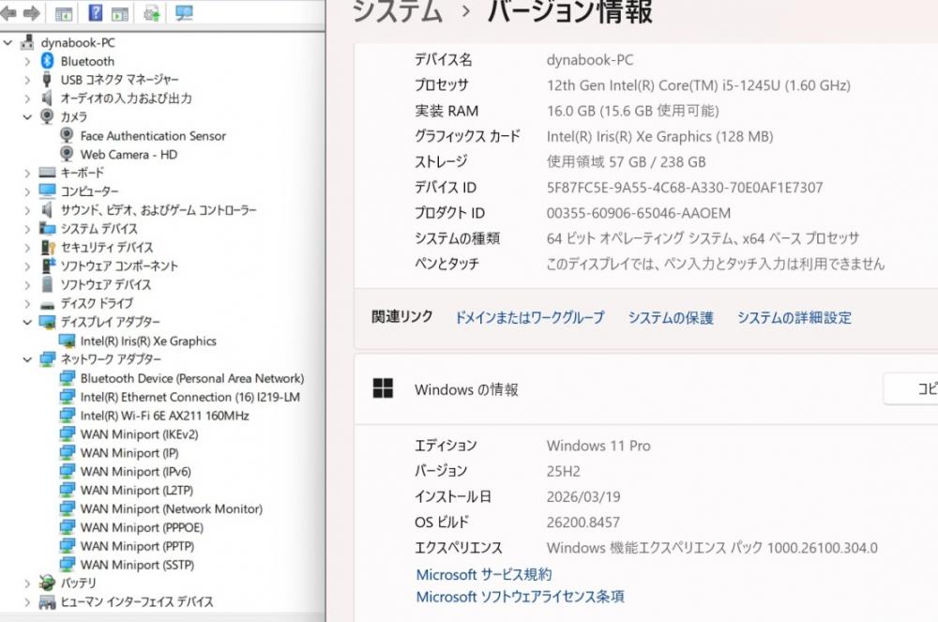Viewport: 938px width, 622px height.
Task: Open the システムの保護 link
Action: click(x=671, y=318)
